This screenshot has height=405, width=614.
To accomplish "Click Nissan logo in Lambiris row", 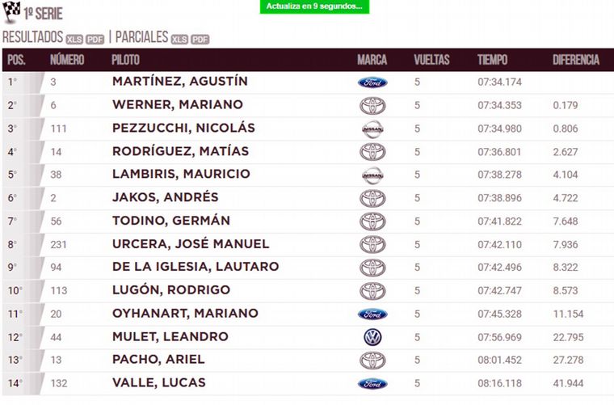I will click(x=372, y=175).
